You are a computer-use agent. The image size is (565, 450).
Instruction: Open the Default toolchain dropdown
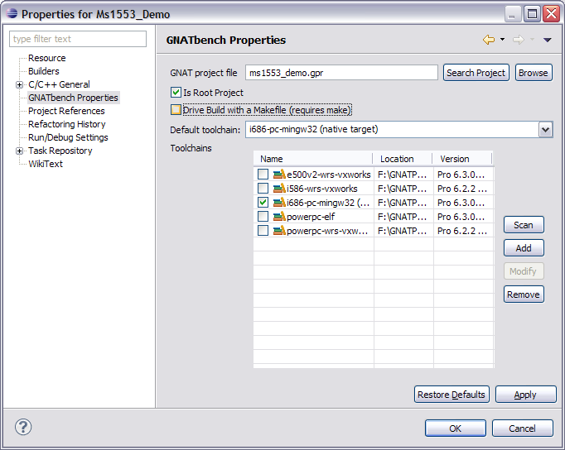point(545,130)
